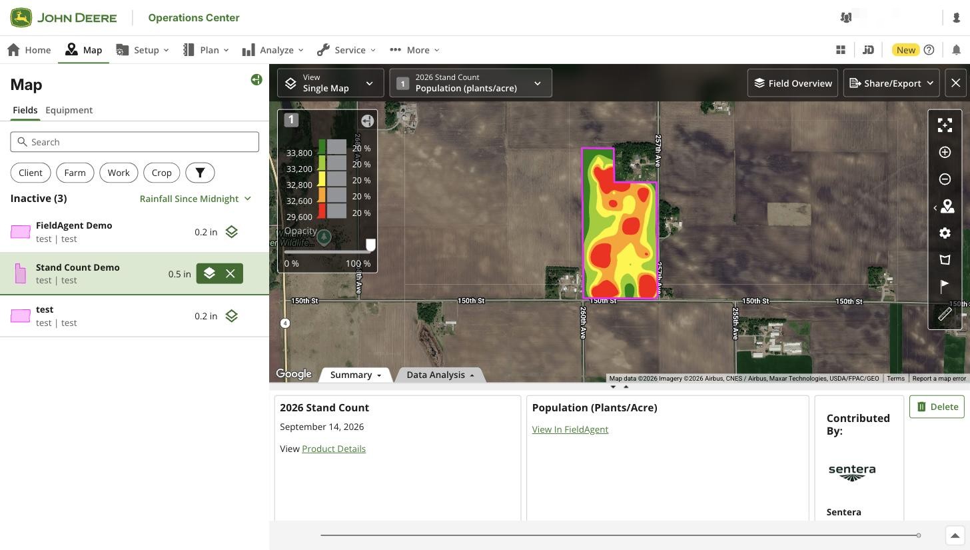Open the View Single Map dropdown

point(330,83)
